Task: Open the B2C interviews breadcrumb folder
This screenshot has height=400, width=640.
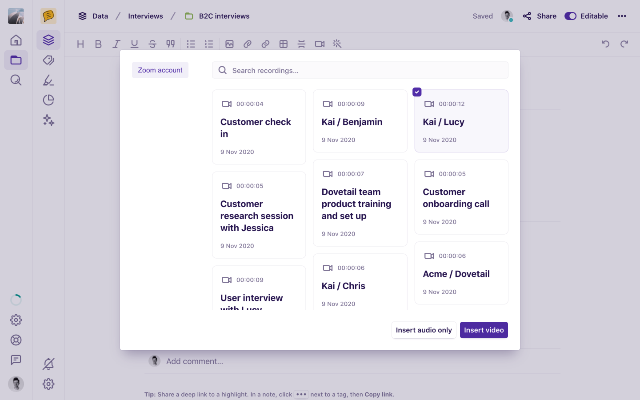Action: 217,16
